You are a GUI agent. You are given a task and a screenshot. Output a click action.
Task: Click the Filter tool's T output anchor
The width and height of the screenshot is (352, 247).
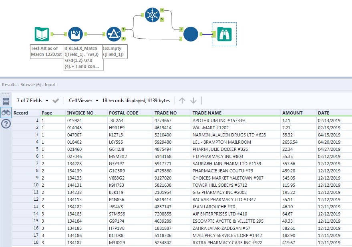[123, 29]
